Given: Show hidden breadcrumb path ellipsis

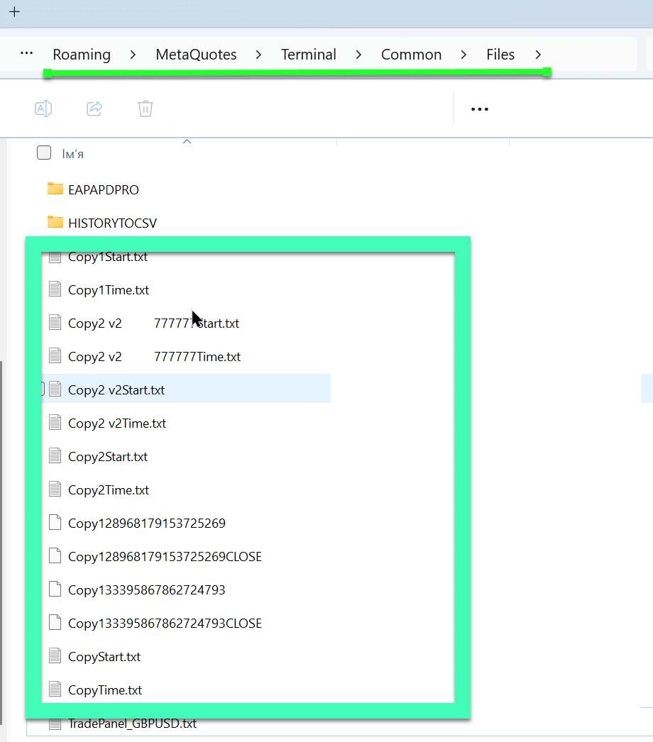Looking at the screenshot, I should click(x=26, y=54).
